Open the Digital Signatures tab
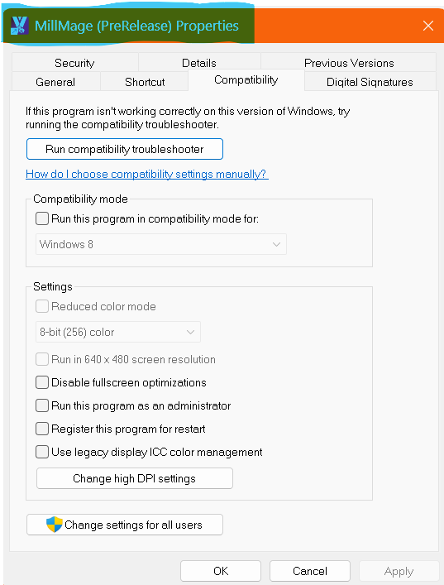Viewport: 444px width, 585px height. [370, 82]
